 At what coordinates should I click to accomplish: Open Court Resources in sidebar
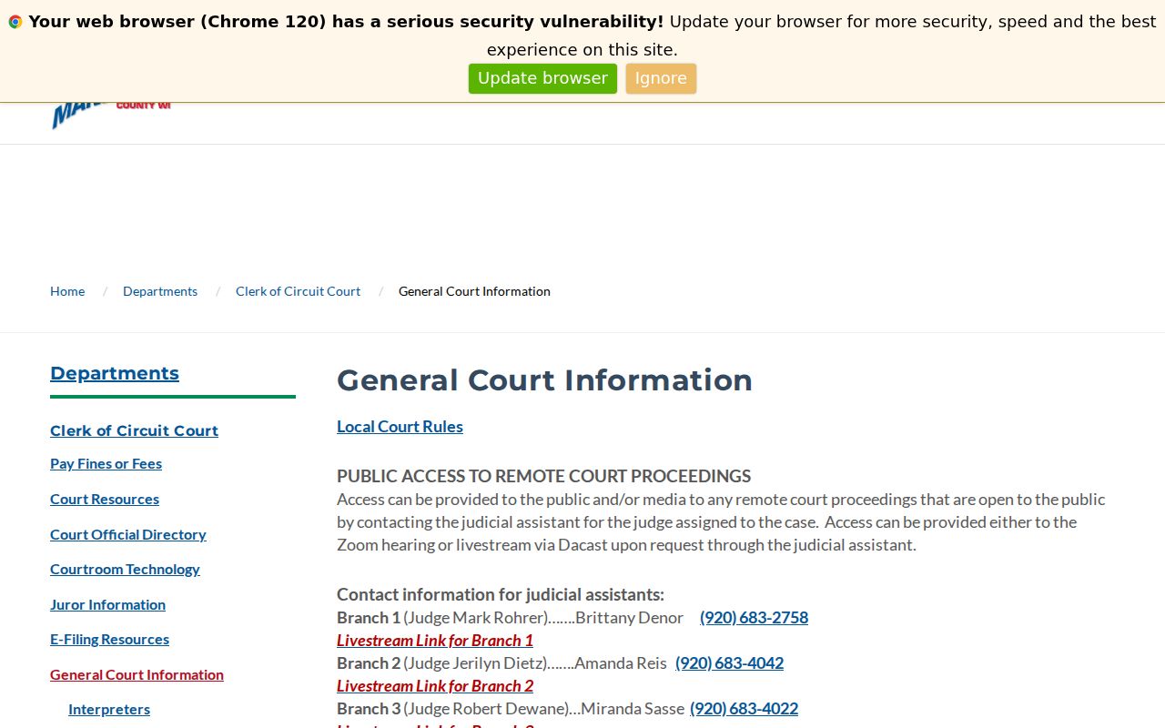105,499
